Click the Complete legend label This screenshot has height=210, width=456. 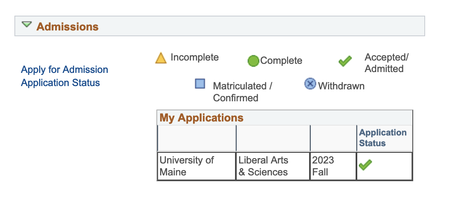click(281, 61)
